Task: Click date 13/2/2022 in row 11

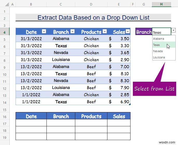Action: coord(31,81)
